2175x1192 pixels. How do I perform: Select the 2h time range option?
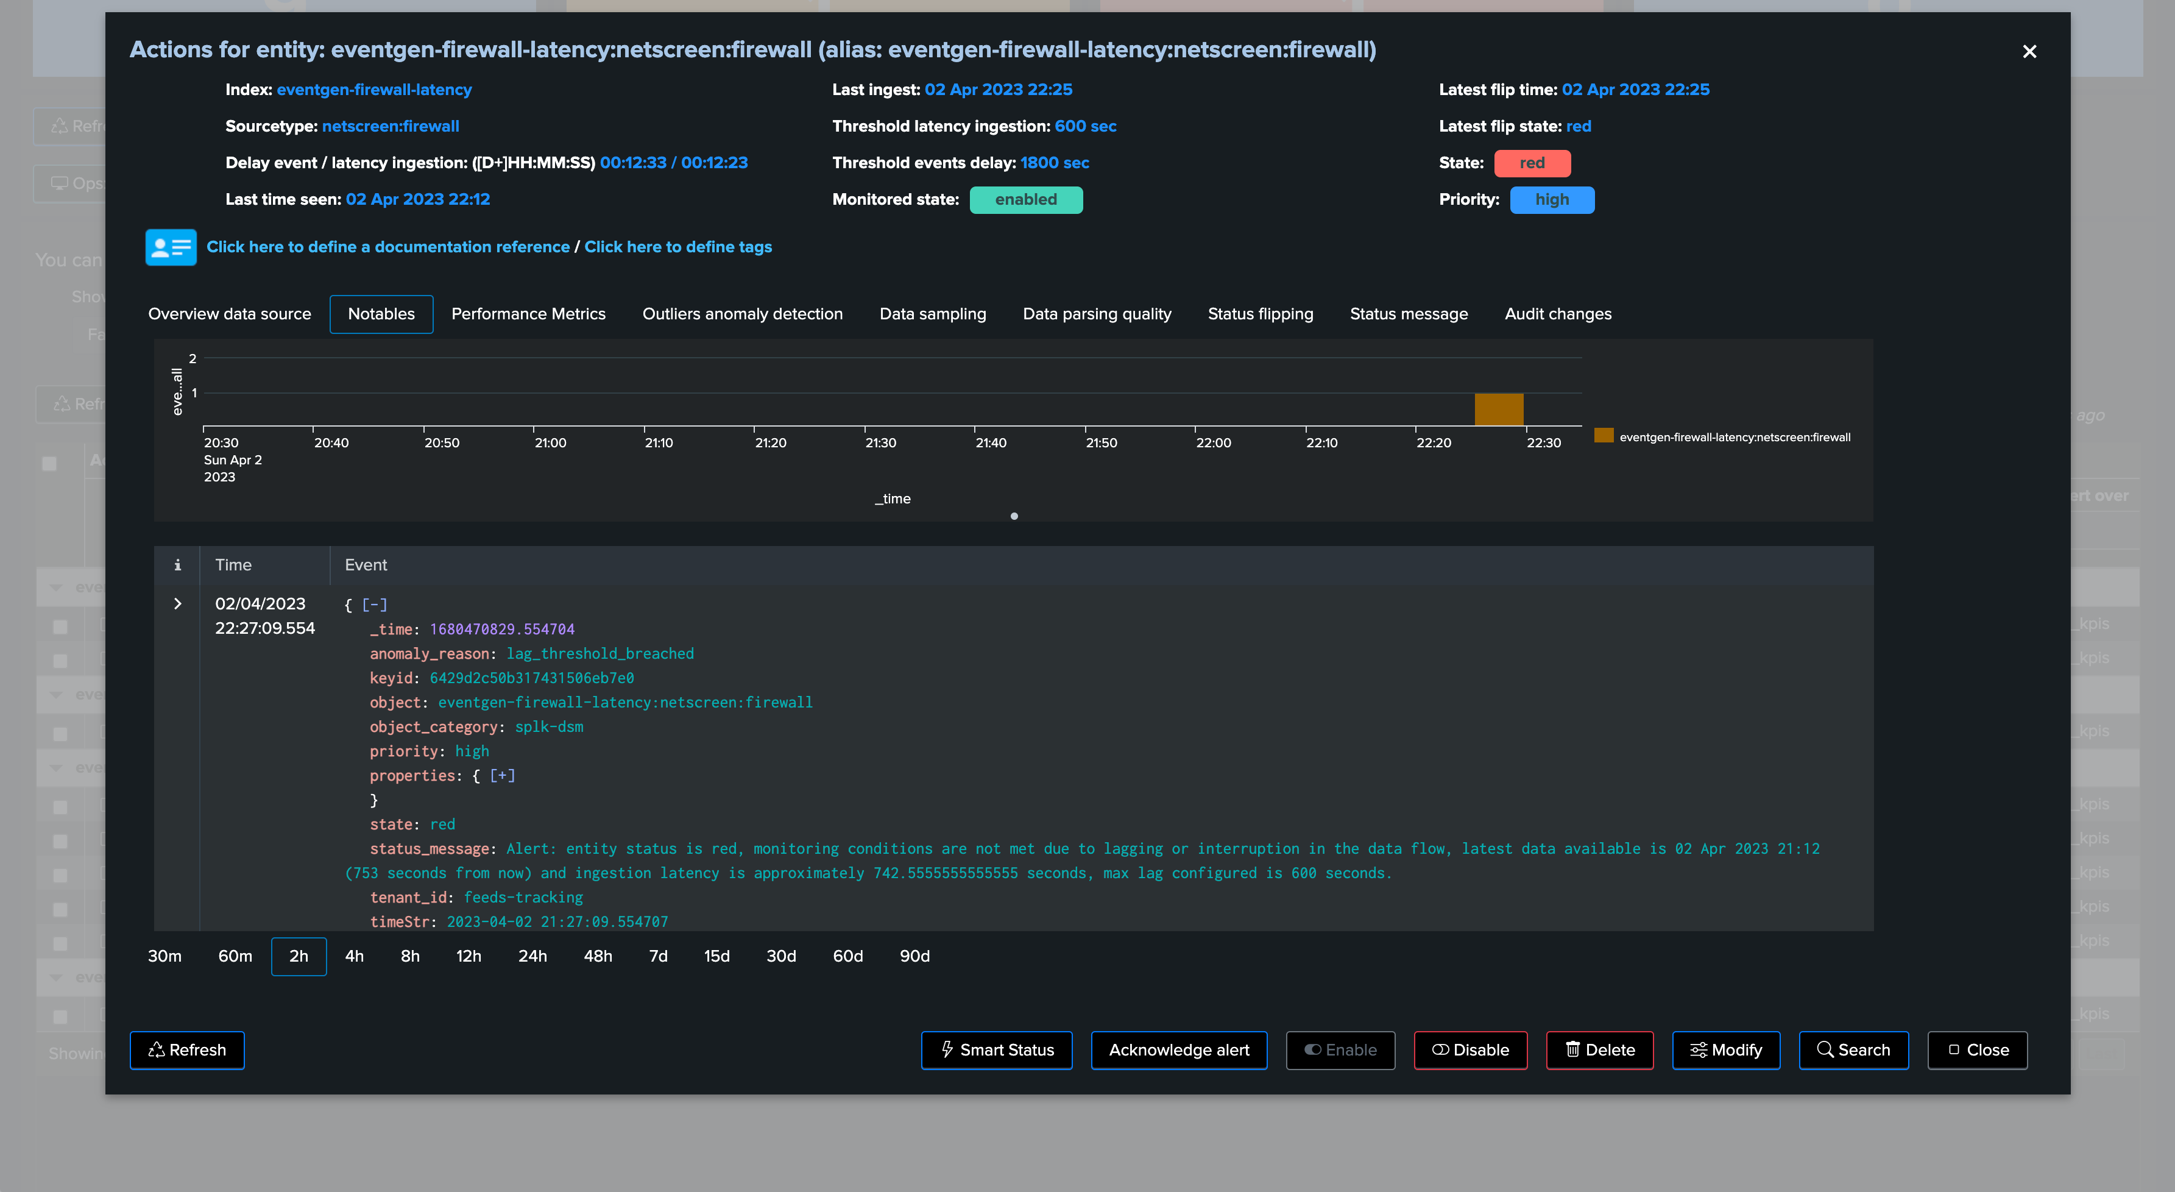pos(298,956)
